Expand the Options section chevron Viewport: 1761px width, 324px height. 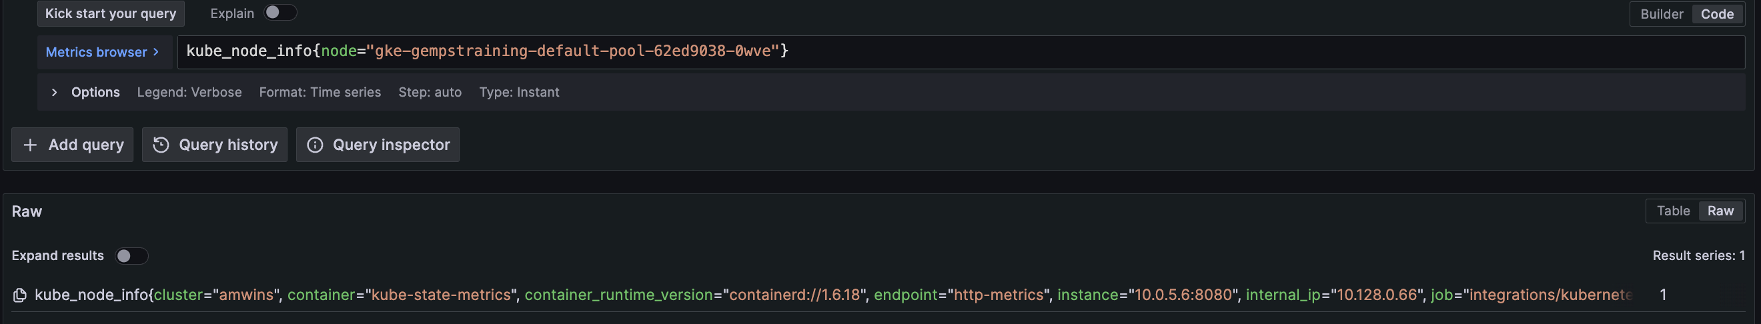[x=54, y=92]
